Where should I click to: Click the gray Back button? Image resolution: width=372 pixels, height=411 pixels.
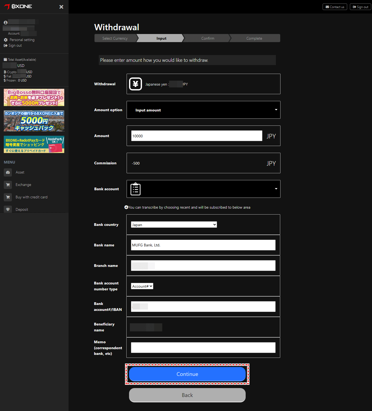pos(187,395)
